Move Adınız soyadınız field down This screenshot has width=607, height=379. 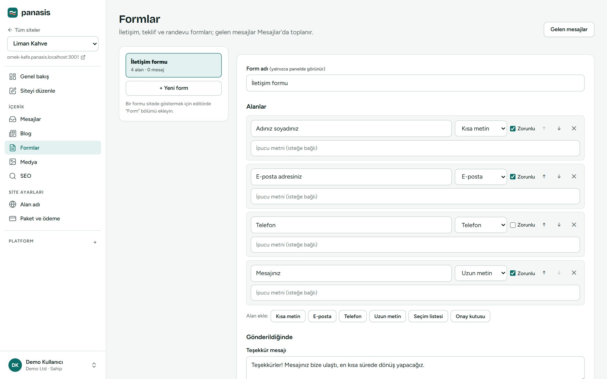[559, 129]
